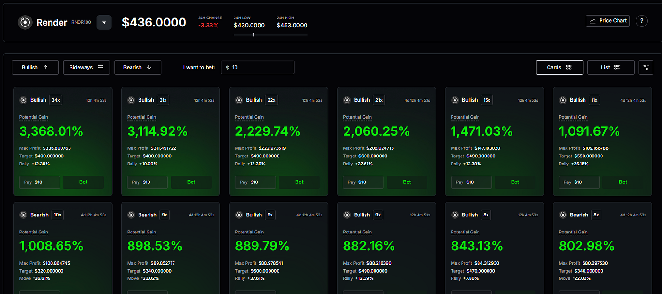662x294 pixels.
Task: Click the 1,008.65% potential gain value
Action: [52, 246]
